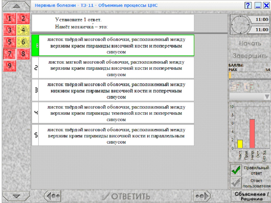Jump to question 9 tile

click(x=10, y=66)
